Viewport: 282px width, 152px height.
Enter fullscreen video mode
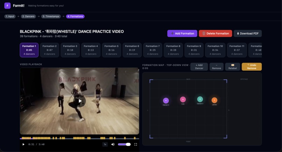click(x=136, y=144)
